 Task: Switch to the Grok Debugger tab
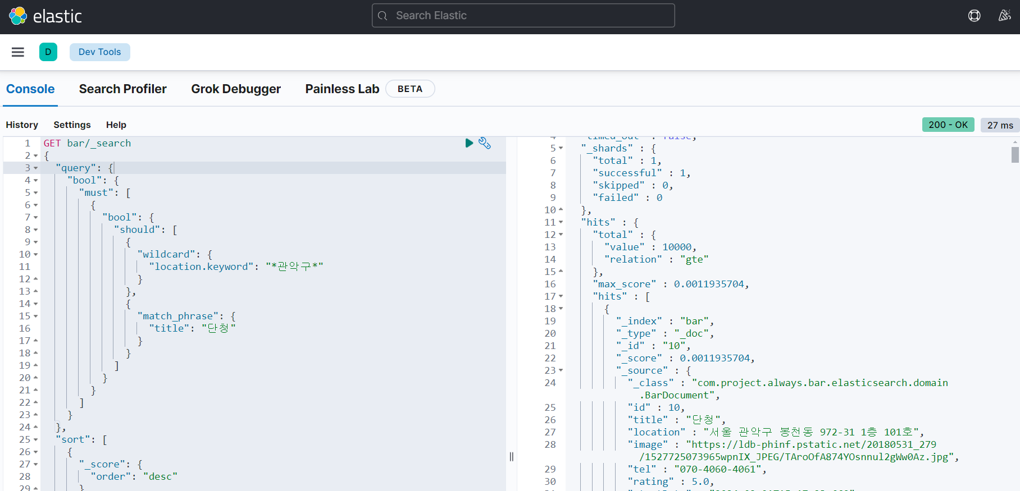point(236,89)
